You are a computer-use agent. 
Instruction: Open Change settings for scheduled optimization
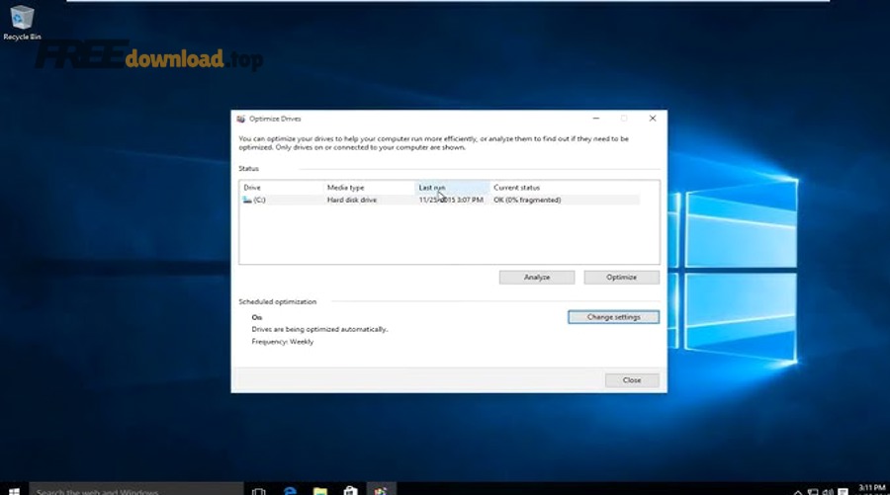tap(613, 317)
